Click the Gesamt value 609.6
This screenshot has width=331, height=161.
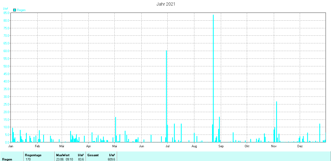(111, 159)
